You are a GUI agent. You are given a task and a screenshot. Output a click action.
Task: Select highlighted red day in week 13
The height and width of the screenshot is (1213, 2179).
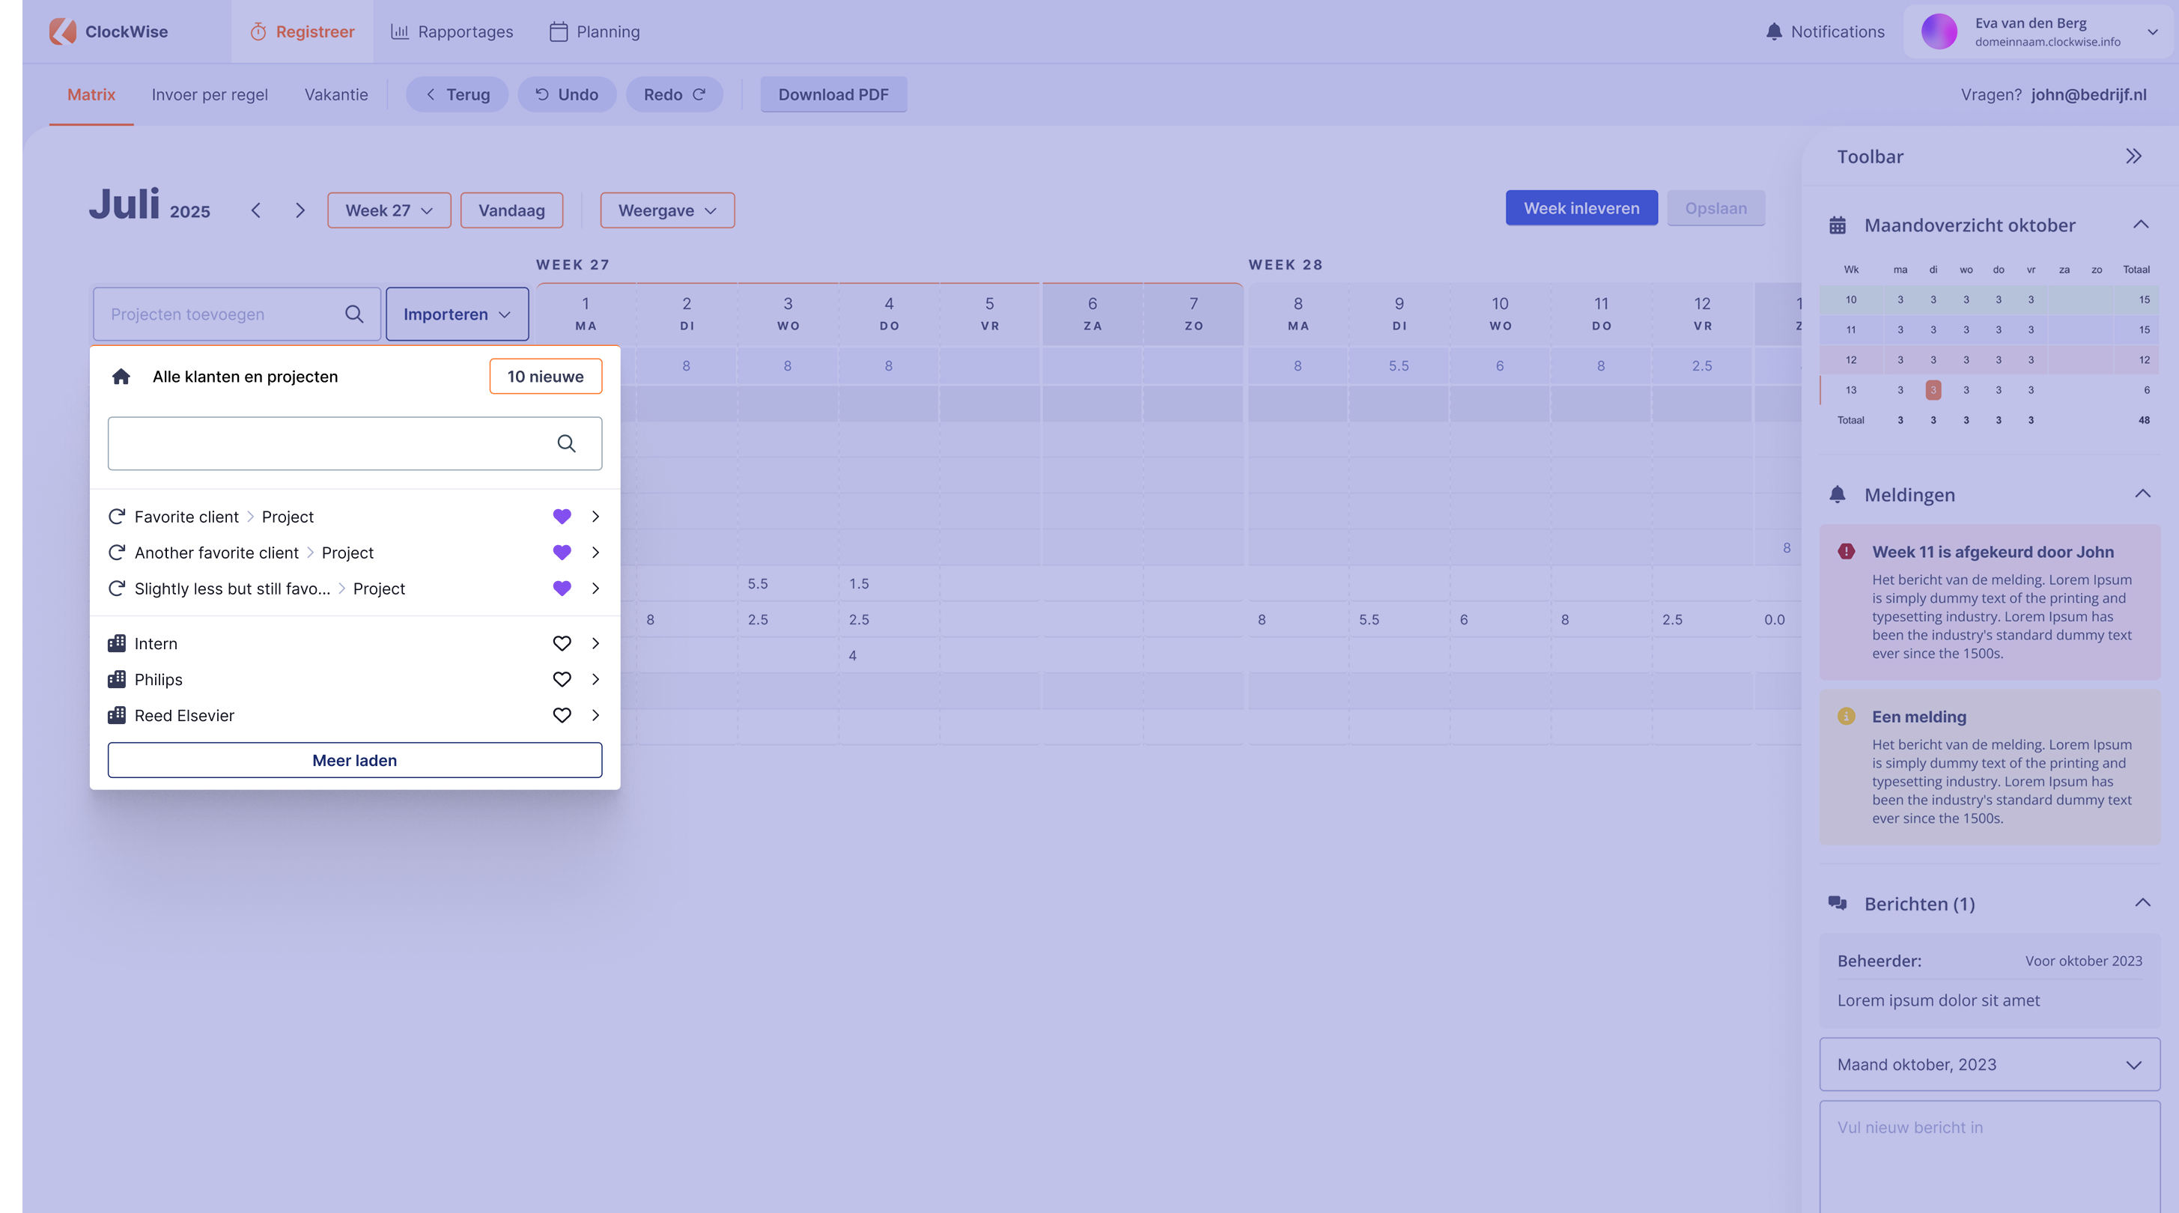pos(1933,390)
